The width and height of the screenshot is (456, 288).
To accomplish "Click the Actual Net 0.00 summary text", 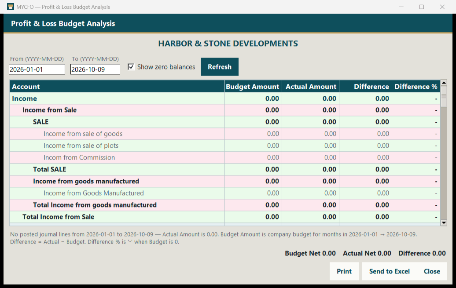I will click(367, 253).
